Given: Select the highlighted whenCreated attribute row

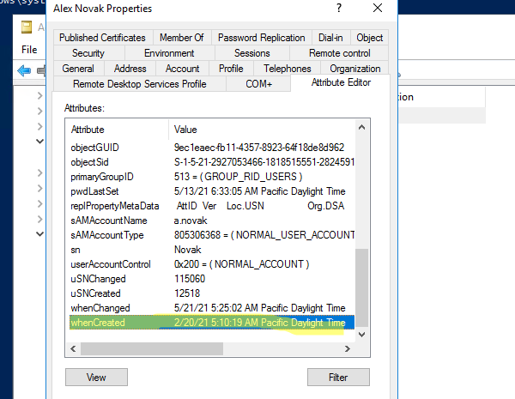Looking at the screenshot, I should [212, 323].
